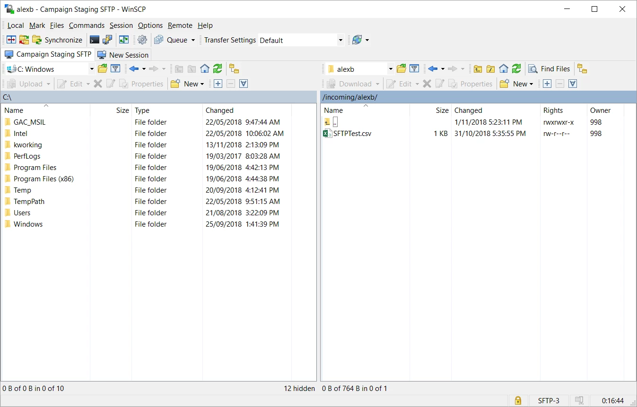The image size is (637, 407).
Task: Toggle remote directory tree icon
Action: point(582,69)
